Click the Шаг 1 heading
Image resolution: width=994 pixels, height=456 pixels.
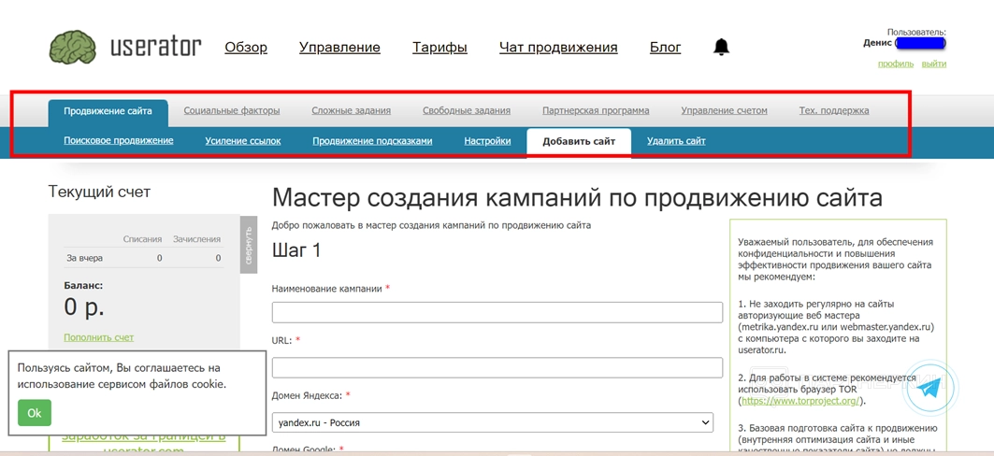pos(296,250)
